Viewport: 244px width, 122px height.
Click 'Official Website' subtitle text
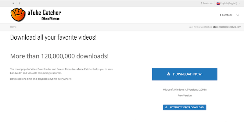point(50,19)
